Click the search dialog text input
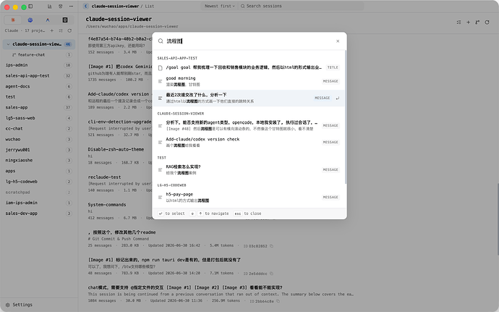The height and width of the screenshot is (312, 499). tap(248, 41)
